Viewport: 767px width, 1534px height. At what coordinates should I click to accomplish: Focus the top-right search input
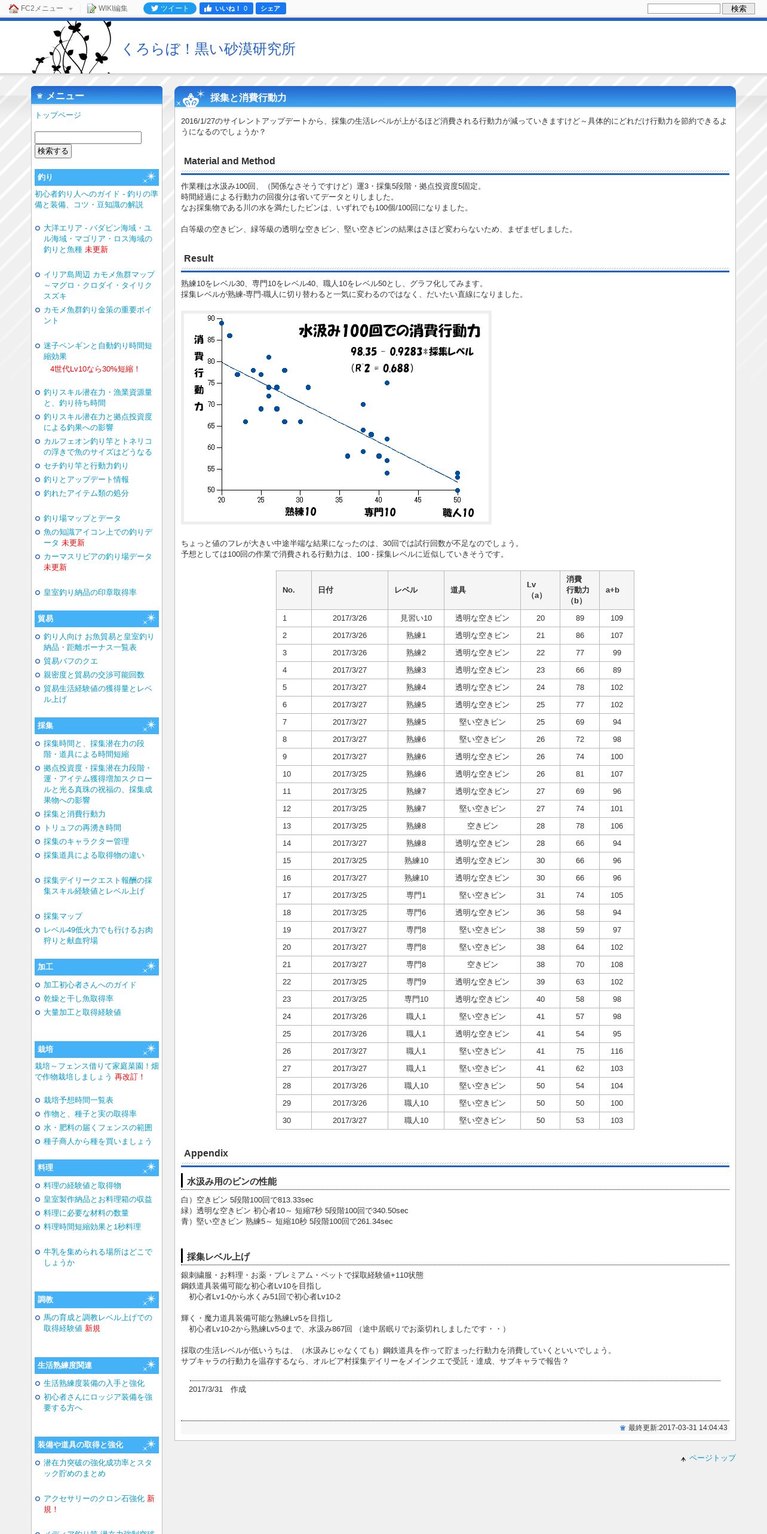tap(683, 8)
